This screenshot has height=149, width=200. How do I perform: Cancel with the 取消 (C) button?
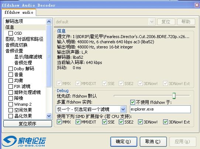tap(153, 142)
